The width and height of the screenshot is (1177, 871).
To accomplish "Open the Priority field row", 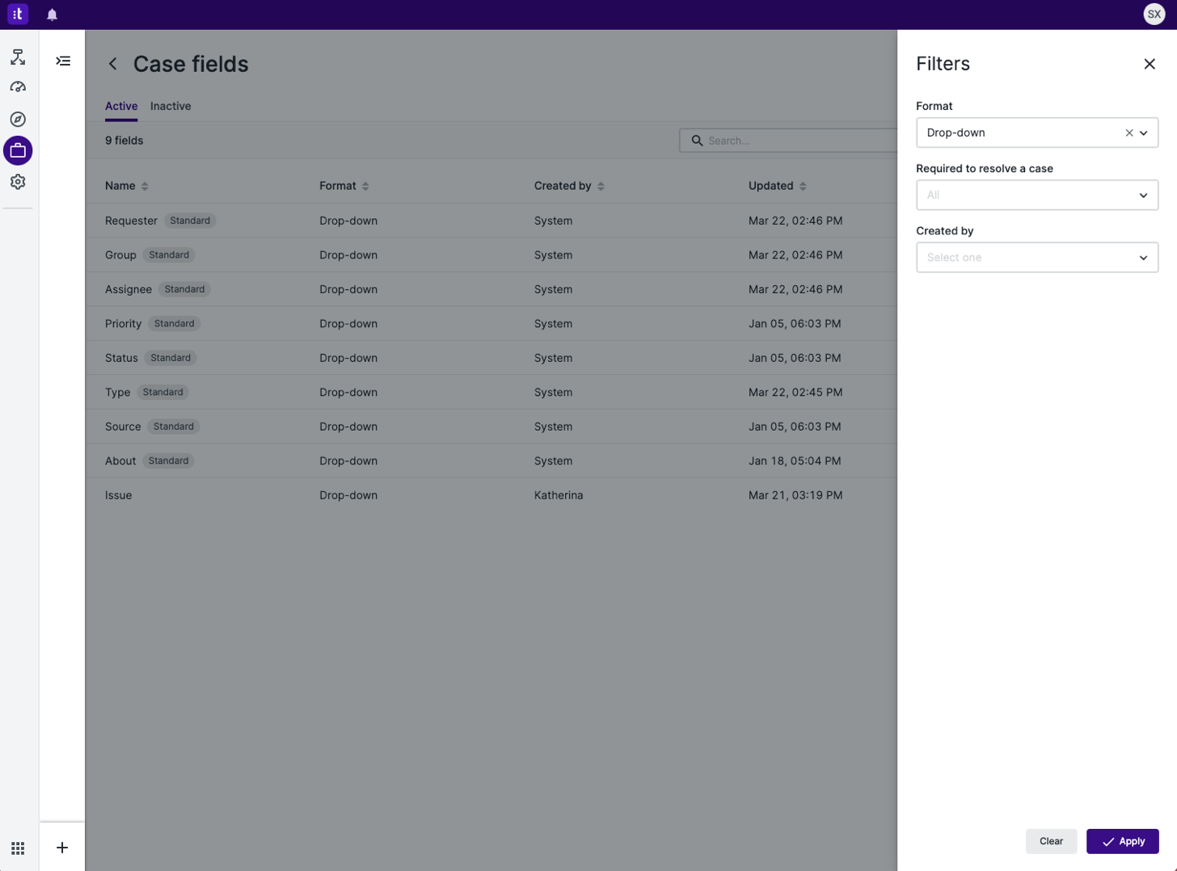I will [x=491, y=323].
